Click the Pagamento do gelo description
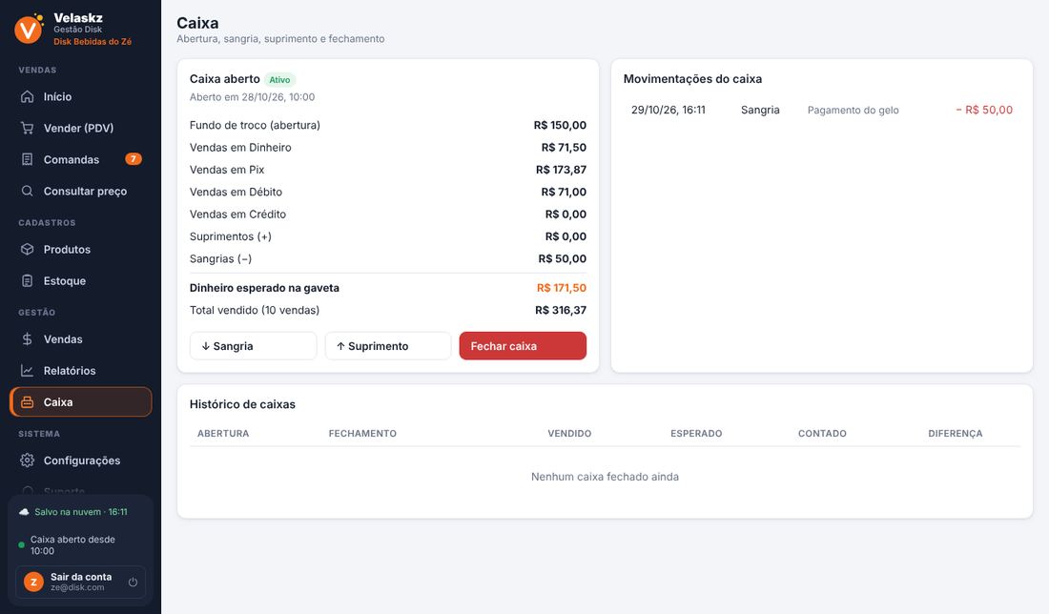This screenshot has width=1049, height=614. coord(853,111)
